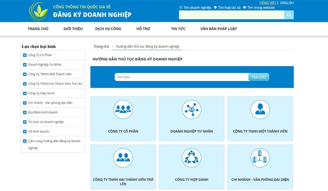Image resolution: width=328 pixels, height=191 pixels.
Task: Expand plus icon beside Doanh Nghiệp Tư Nhân
Action: coord(25,65)
